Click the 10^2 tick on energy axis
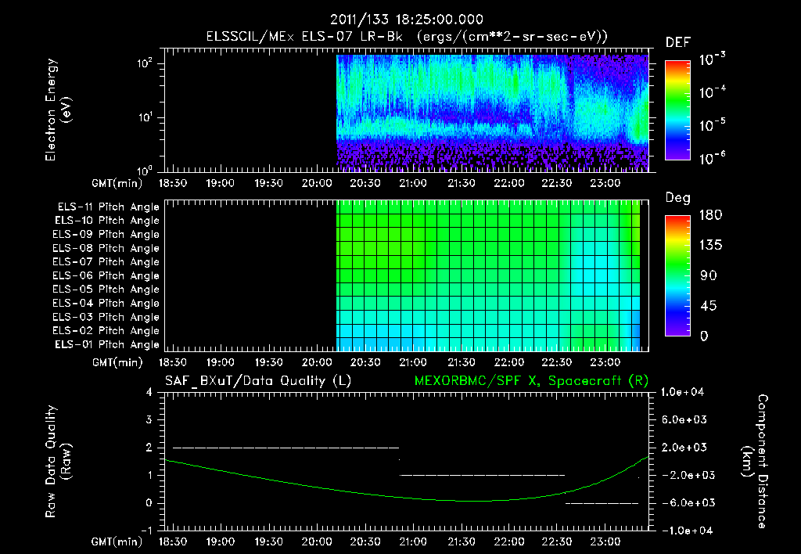This screenshot has width=801, height=554. tap(145, 63)
